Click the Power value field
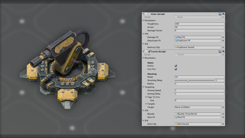Screen dimensions: 245x138 [x=199, y=77]
